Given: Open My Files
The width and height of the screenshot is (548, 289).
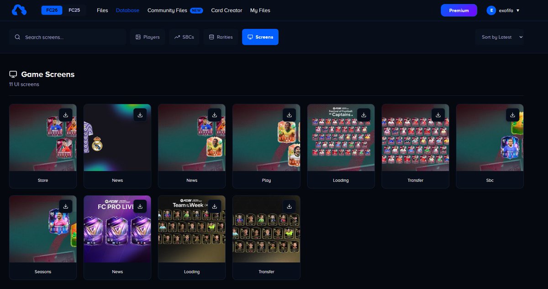Looking at the screenshot, I should pyautogui.click(x=260, y=10).
